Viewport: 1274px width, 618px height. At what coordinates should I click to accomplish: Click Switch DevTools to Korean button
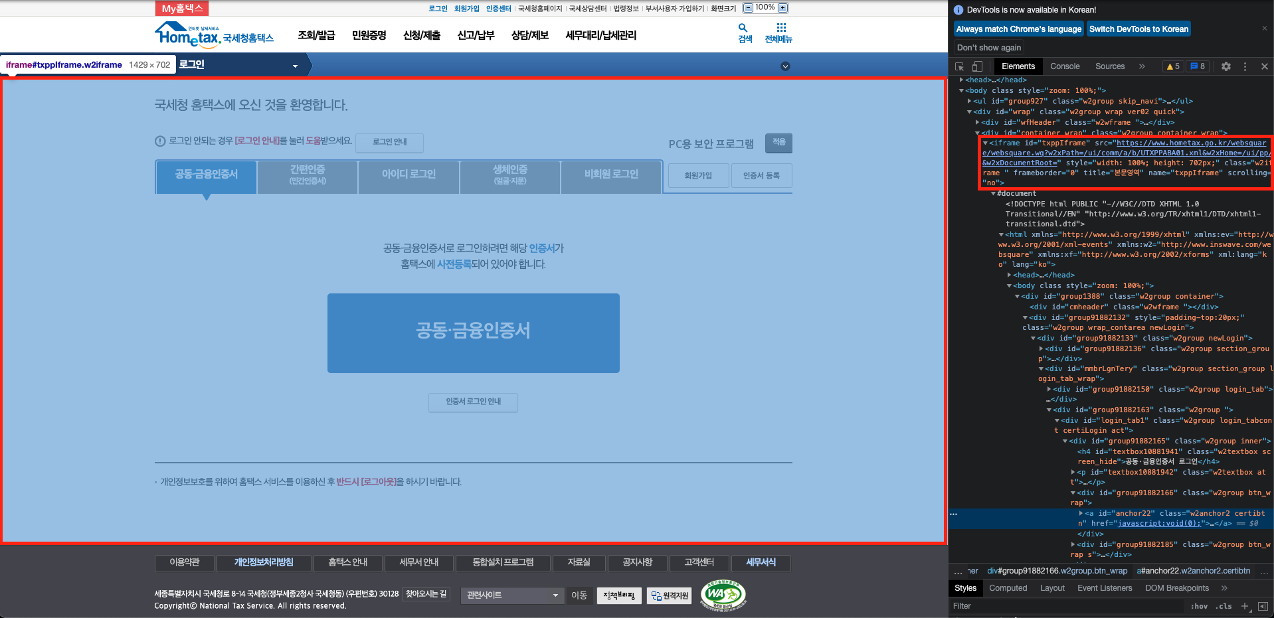[x=1138, y=29]
